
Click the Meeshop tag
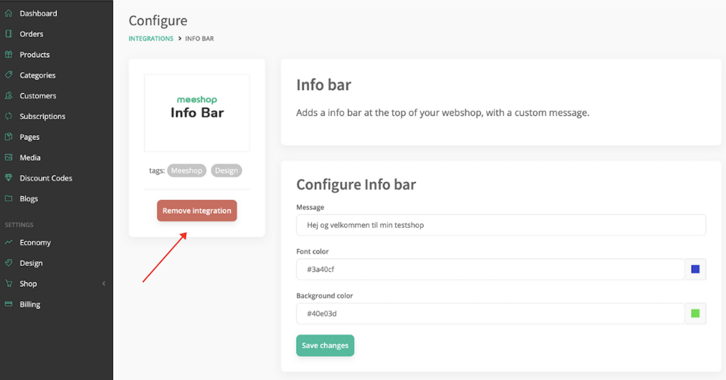click(x=187, y=170)
